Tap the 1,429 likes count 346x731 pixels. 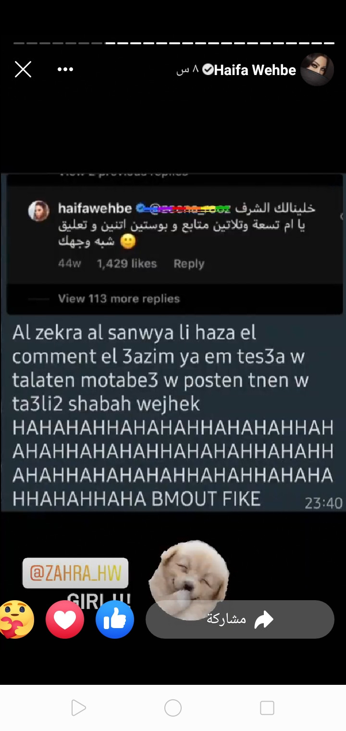pos(127,264)
